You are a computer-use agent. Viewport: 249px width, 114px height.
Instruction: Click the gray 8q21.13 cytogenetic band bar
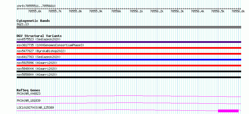pos(129,27)
